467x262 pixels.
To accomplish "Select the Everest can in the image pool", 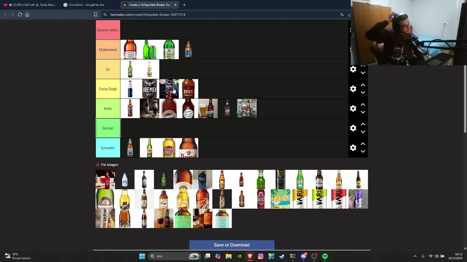I will click(202, 179).
